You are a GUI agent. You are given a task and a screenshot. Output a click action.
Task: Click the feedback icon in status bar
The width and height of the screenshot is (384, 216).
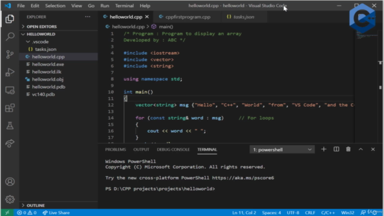coord(363,212)
